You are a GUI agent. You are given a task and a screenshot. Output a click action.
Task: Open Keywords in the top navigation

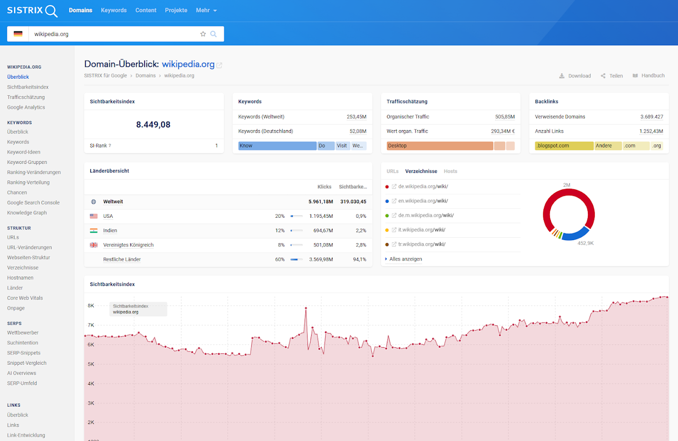114,10
